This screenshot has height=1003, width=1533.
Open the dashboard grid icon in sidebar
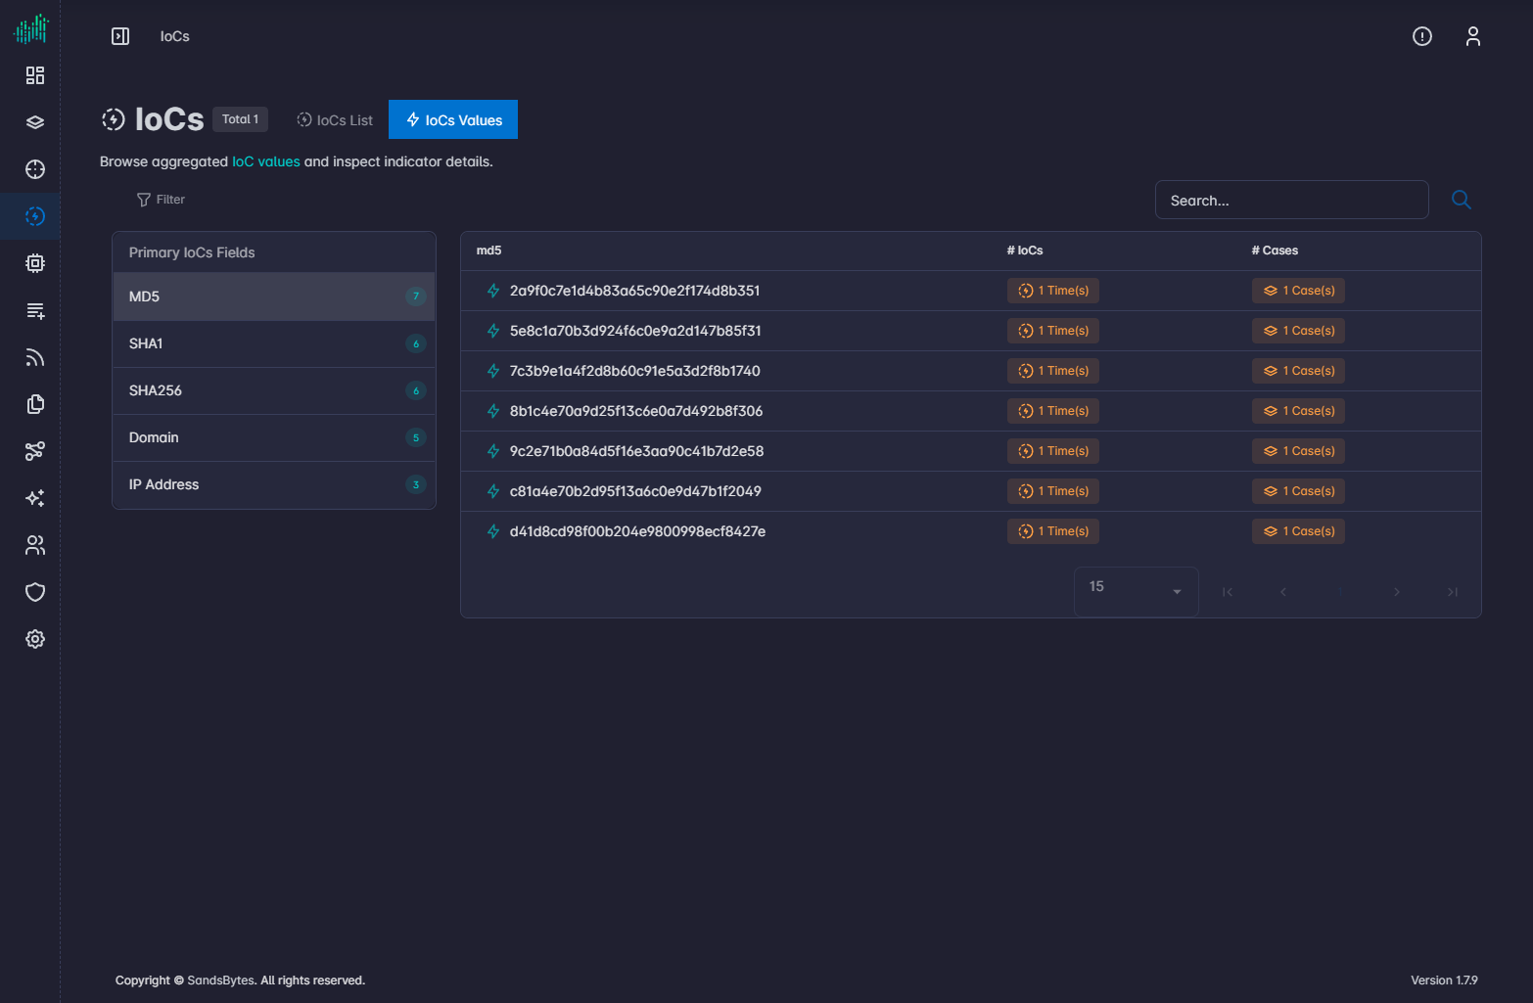35,75
